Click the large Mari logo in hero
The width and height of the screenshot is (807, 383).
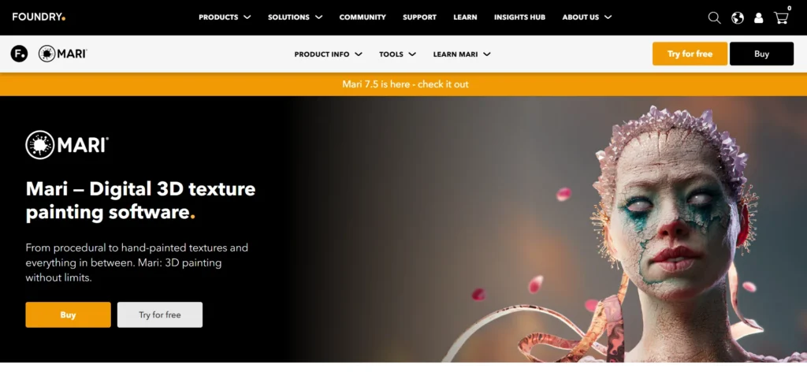67,145
